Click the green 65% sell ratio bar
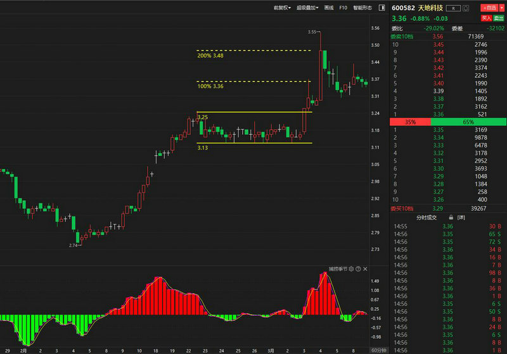507x354 pixels. [x=468, y=122]
